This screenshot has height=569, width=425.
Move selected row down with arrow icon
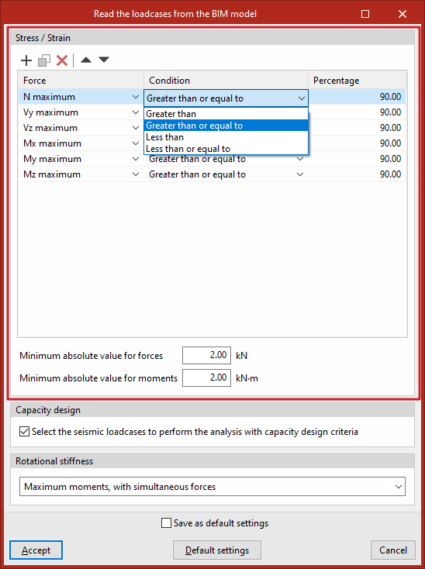click(x=104, y=60)
